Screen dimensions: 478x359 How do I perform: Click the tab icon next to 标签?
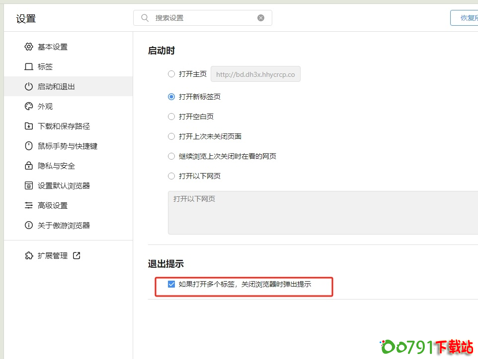tap(28, 66)
